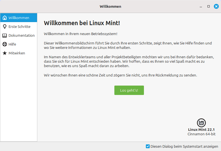
Task: Click the lifebuoy icon next to Hilfe
Action: (5, 44)
